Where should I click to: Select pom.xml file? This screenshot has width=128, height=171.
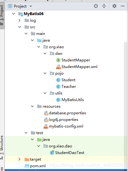point(38,166)
